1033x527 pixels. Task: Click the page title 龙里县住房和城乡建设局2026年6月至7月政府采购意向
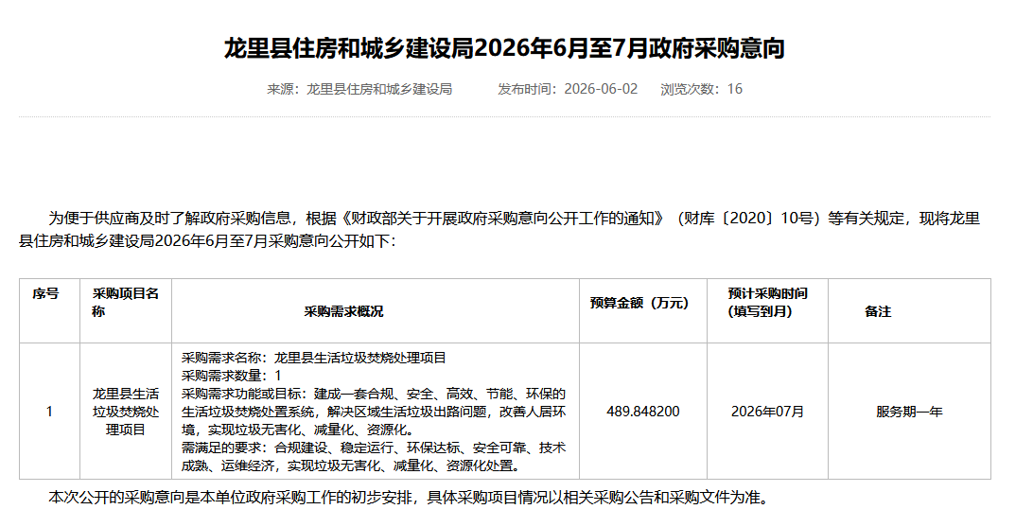[504, 49]
